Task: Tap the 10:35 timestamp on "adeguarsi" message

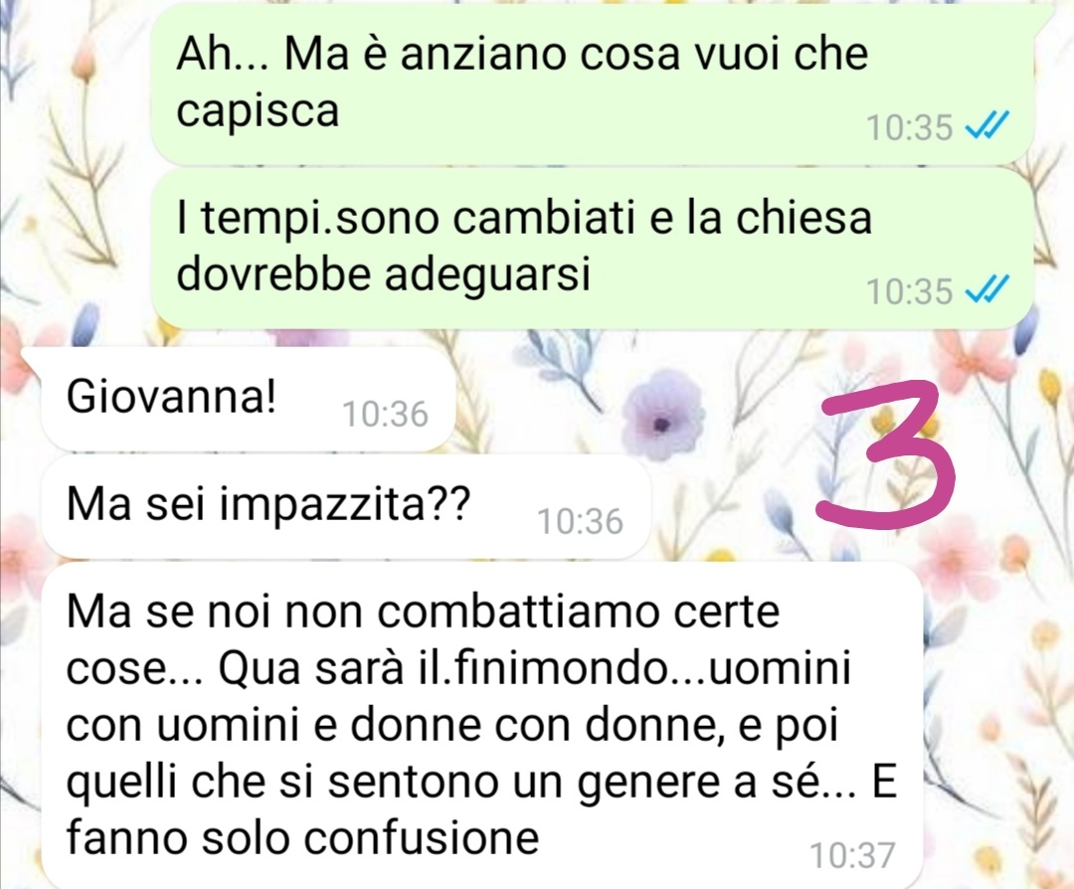Action: 910,290
